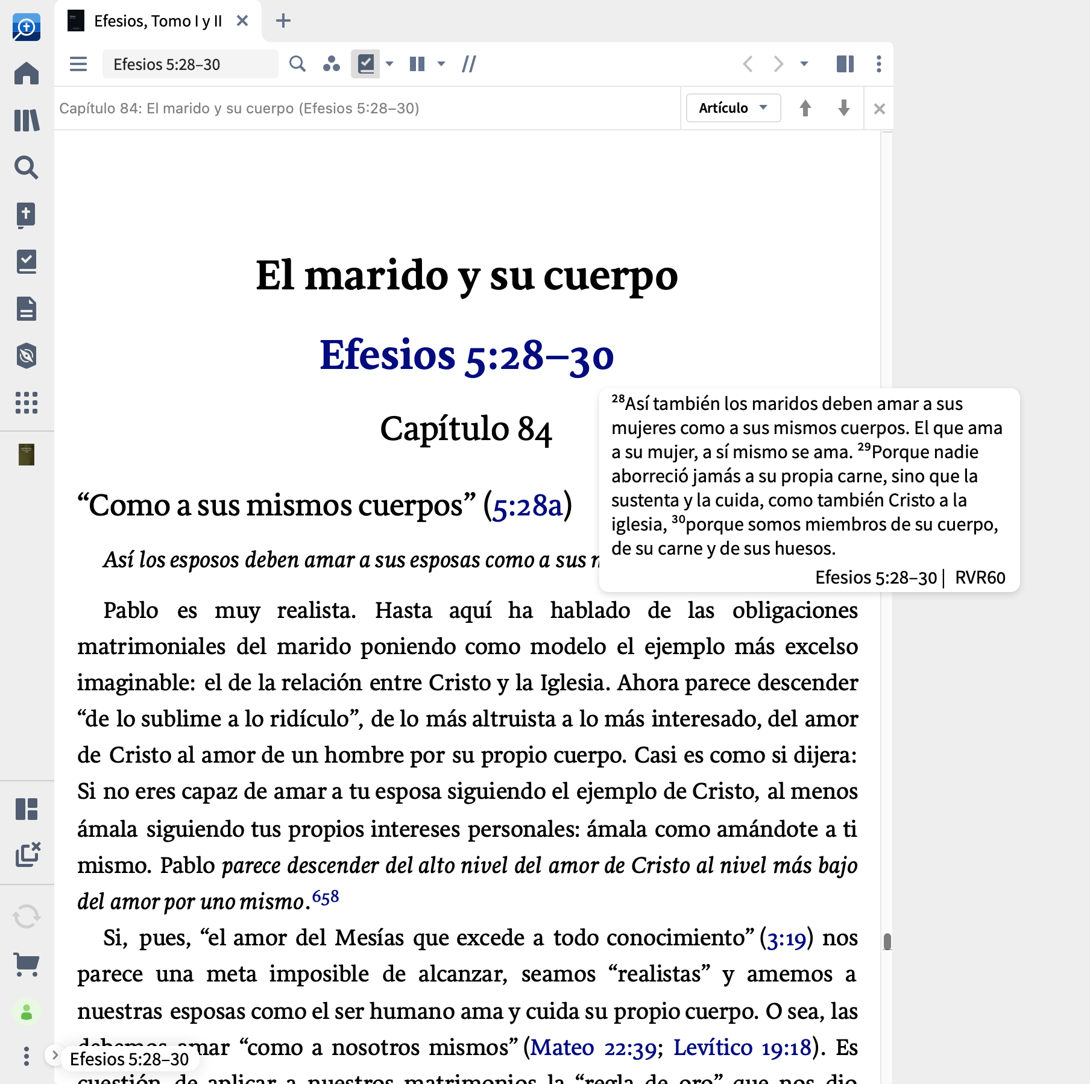Jump to next article with down arrow

pyautogui.click(x=844, y=109)
